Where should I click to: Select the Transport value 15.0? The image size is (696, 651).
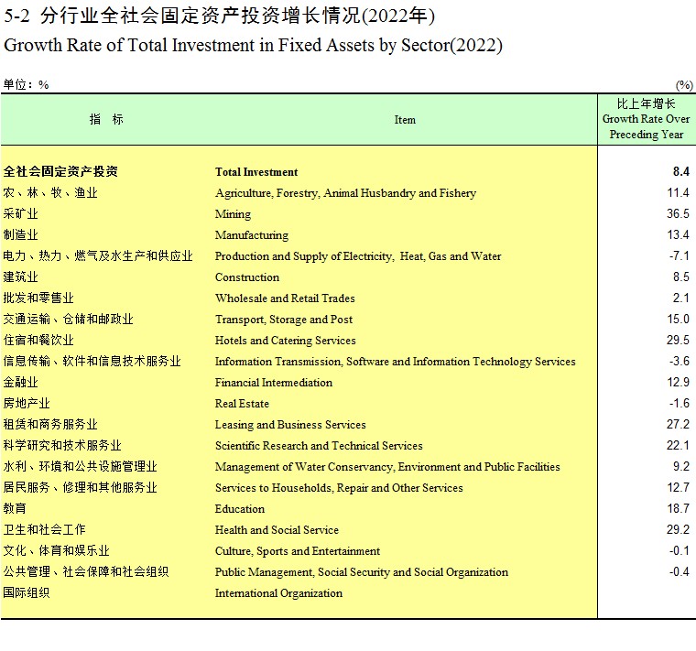point(678,319)
